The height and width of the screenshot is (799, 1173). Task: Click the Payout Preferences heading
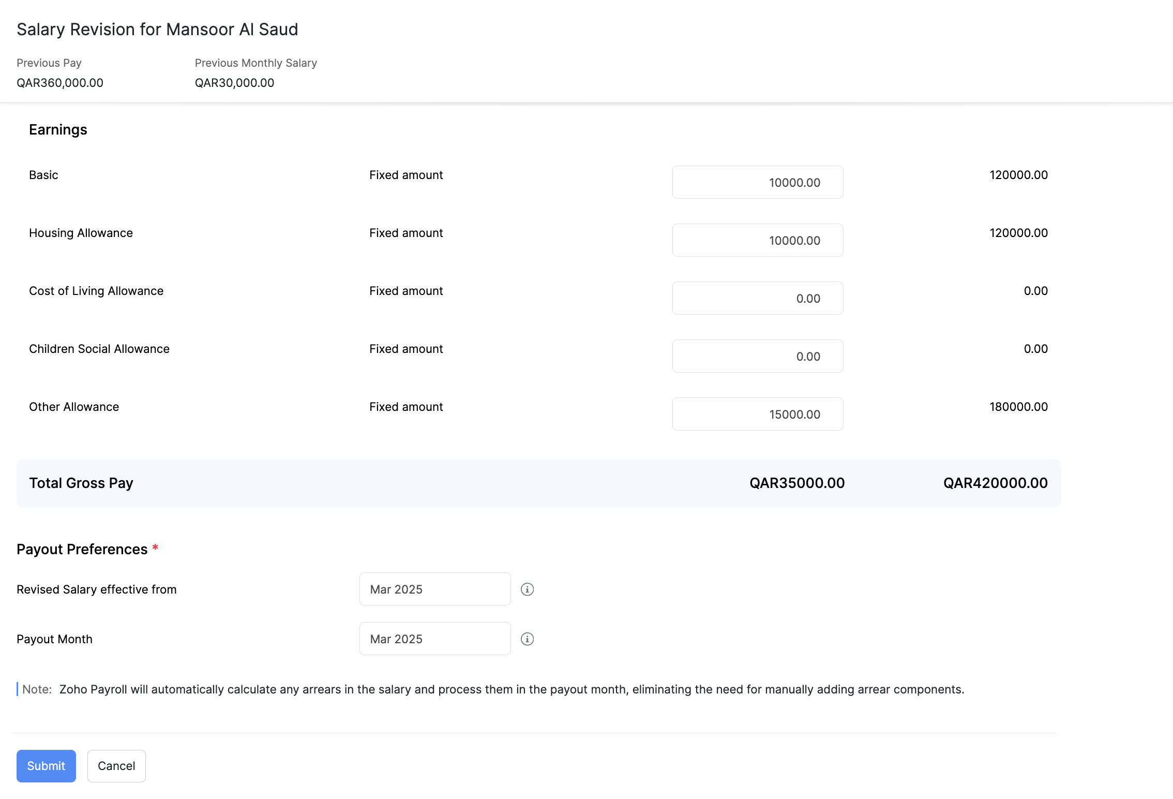82,550
